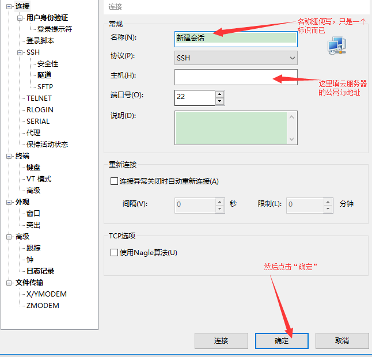This screenshot has height=357, width=372.
Task: Decrease the 限制 limit value
Action: [328, 209]
